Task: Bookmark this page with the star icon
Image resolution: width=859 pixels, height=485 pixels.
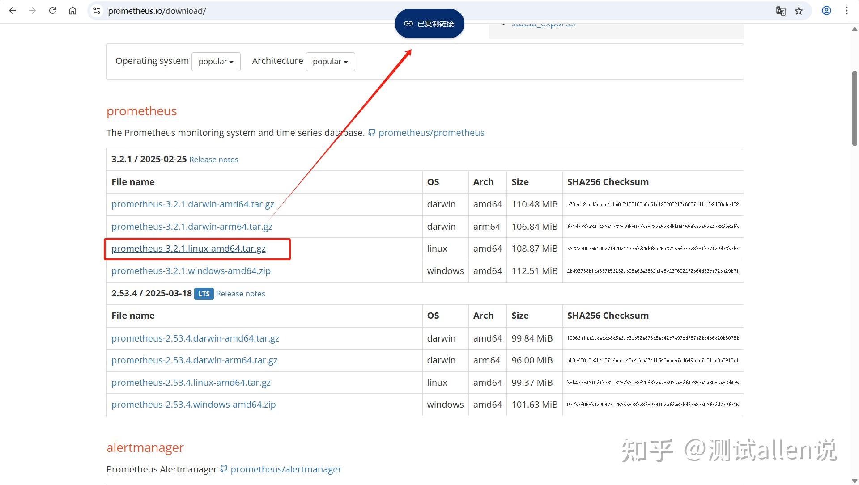Action: (799, 11)
